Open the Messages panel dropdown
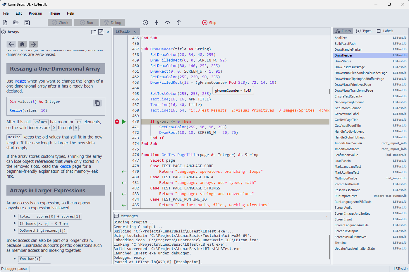409x272 pixels. (327, 216)
